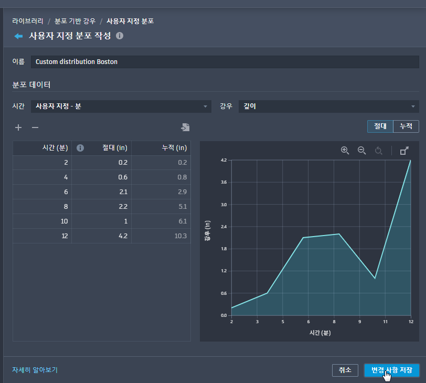Reset the chart zoom

[378, 151]
